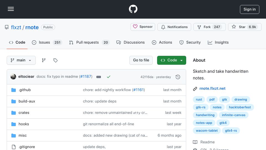
Task: Click the link icon beside rnote.flxzt.net
Action: (x=195, y=89)
